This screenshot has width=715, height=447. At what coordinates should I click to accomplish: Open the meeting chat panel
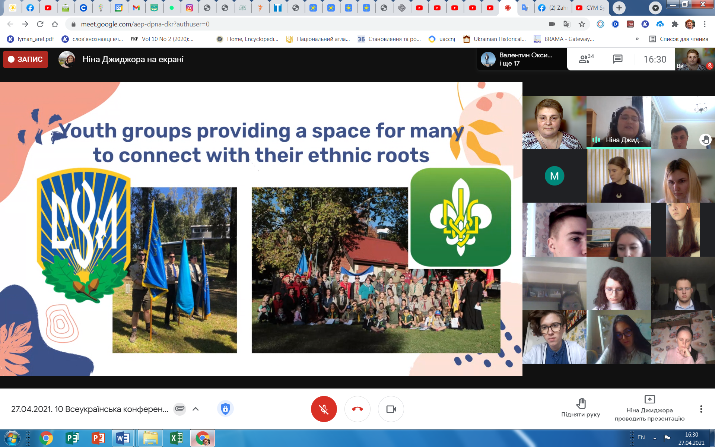[x=617, y=59]
